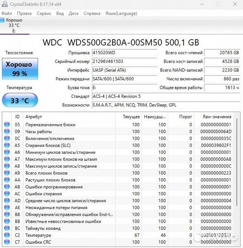The image size is (243, 248).
Task: Click the status orb for Ошибки стирания
Action: point(7,194)
